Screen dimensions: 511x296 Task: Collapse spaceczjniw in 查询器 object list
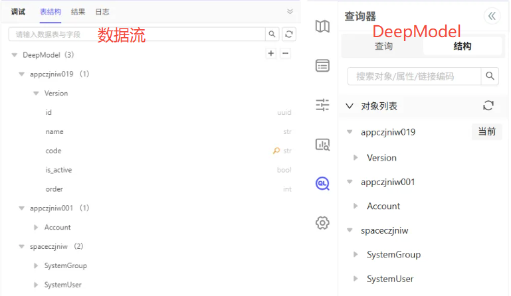point(350,230)
